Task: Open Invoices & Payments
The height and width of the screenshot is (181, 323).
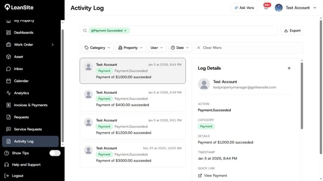Action: coord(30,105)
